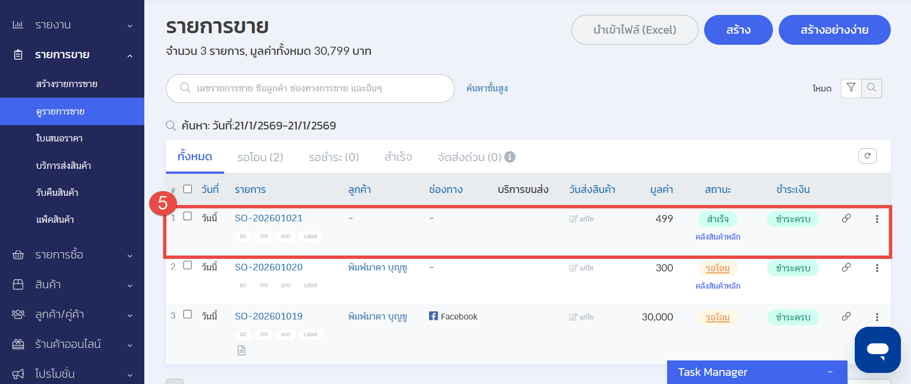Open the chat support bubble
This screenshot has width=911, height=384.
tap(877, 349)
